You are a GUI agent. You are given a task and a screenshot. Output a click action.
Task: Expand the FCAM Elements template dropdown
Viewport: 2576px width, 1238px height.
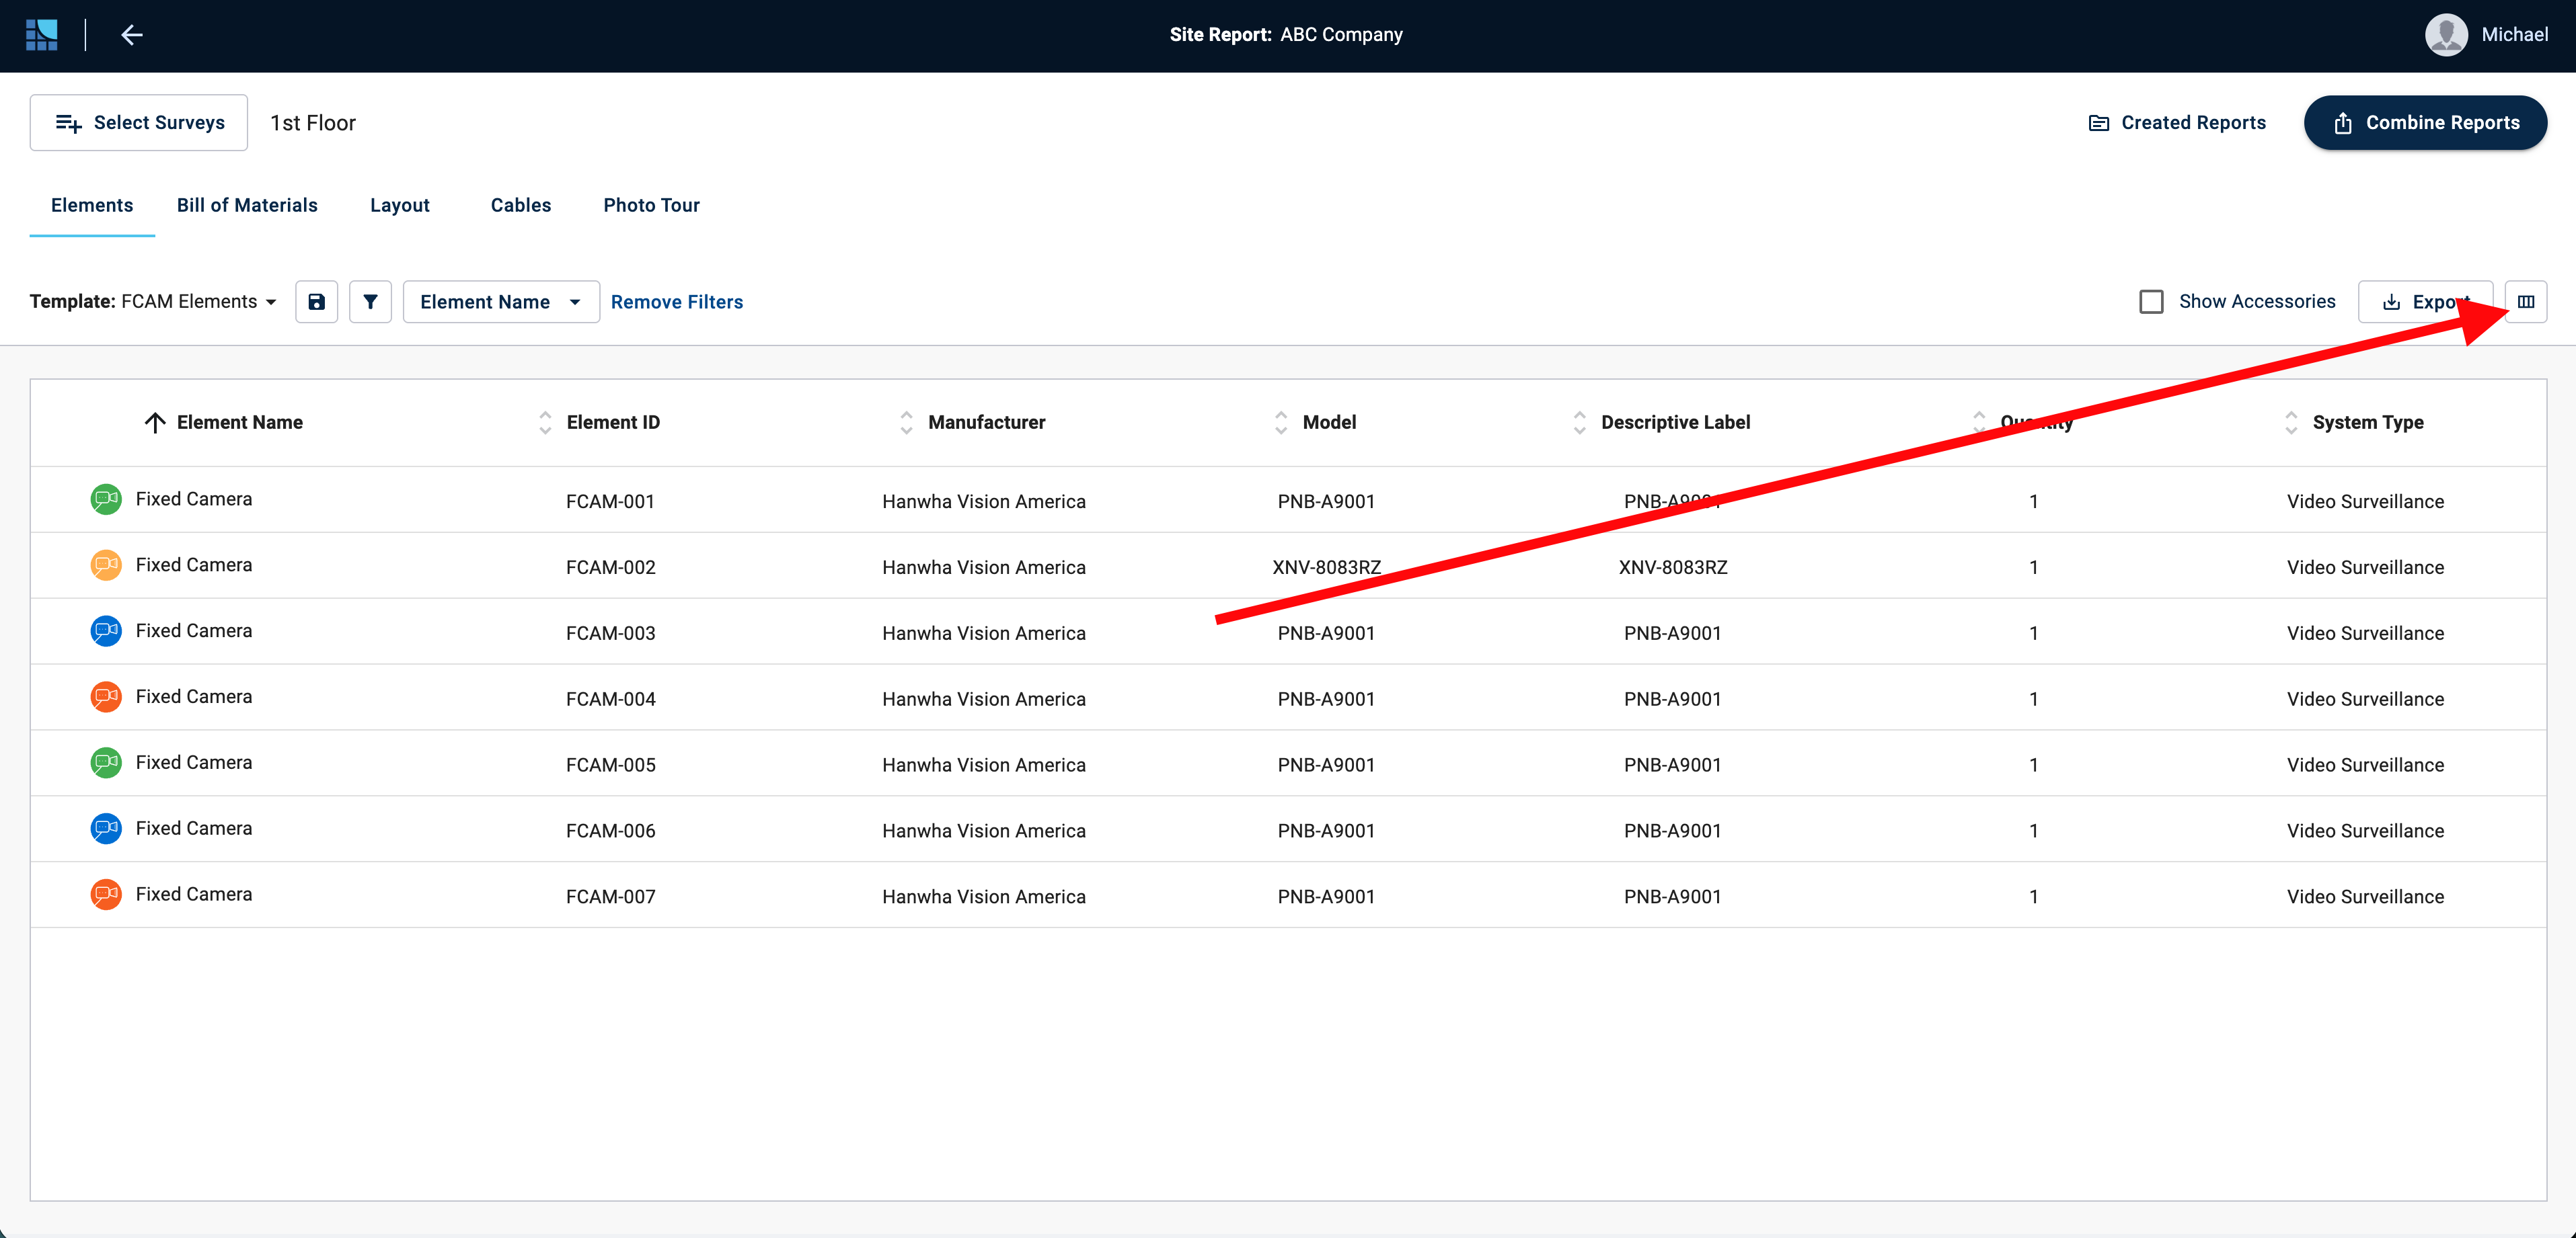pos(270,302)
